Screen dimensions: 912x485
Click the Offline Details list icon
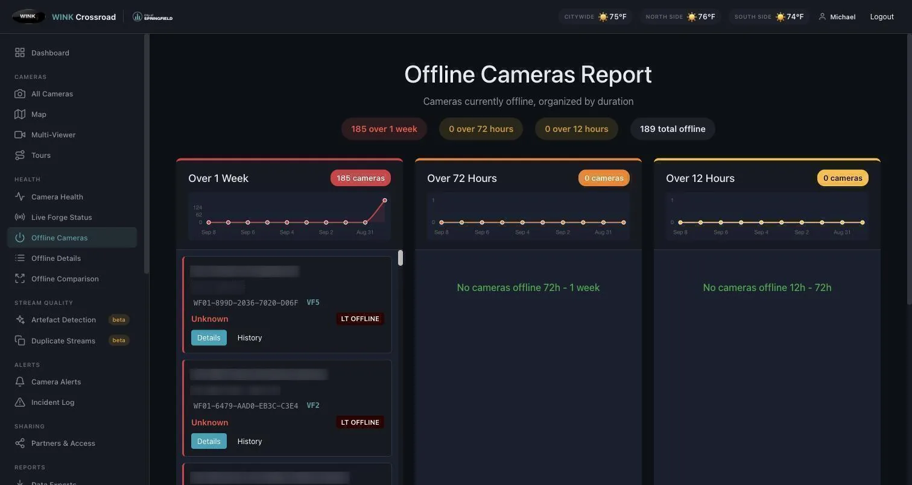click(x=20, y=258)
